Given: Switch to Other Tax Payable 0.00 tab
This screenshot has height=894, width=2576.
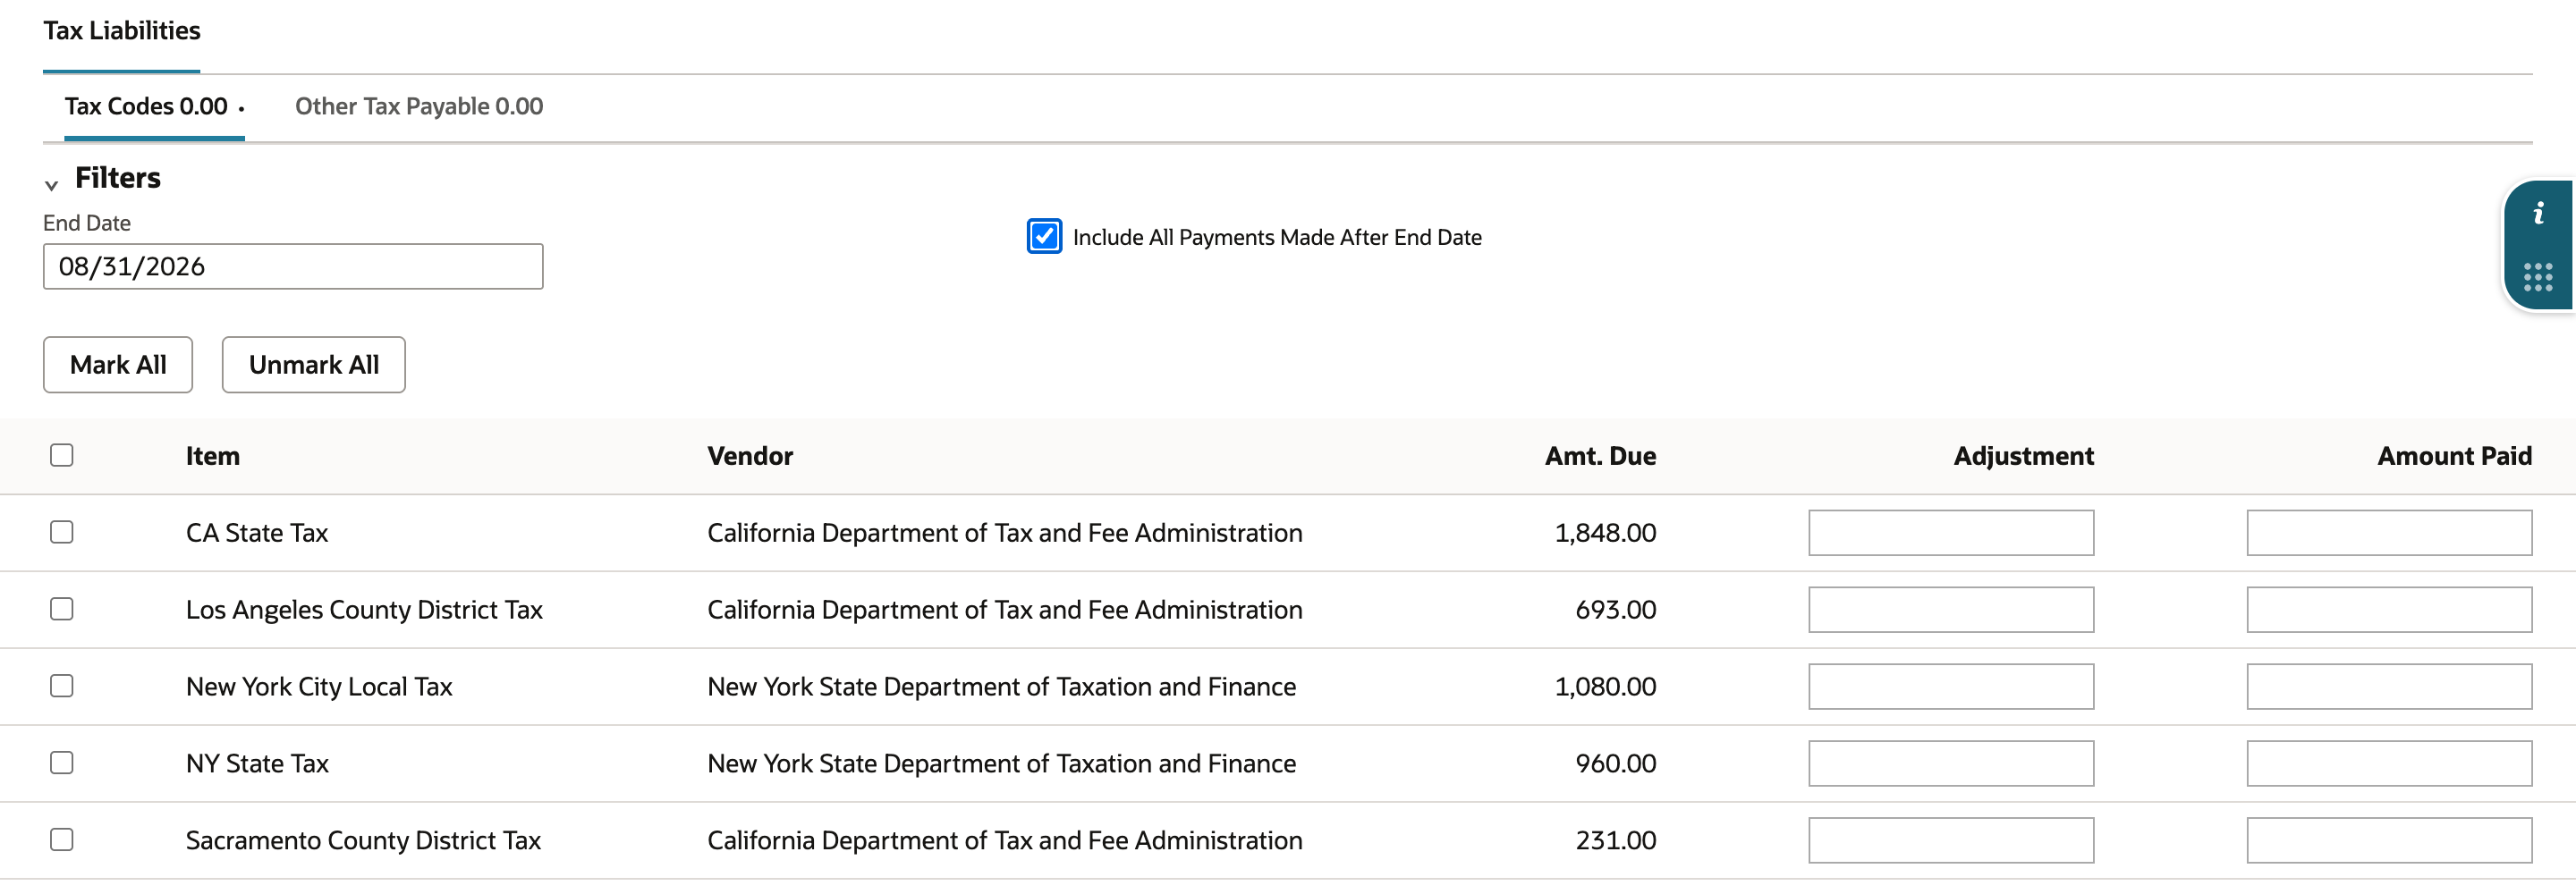Looking at the screenshot, I should pyautogui.click(x=419, y=106).
